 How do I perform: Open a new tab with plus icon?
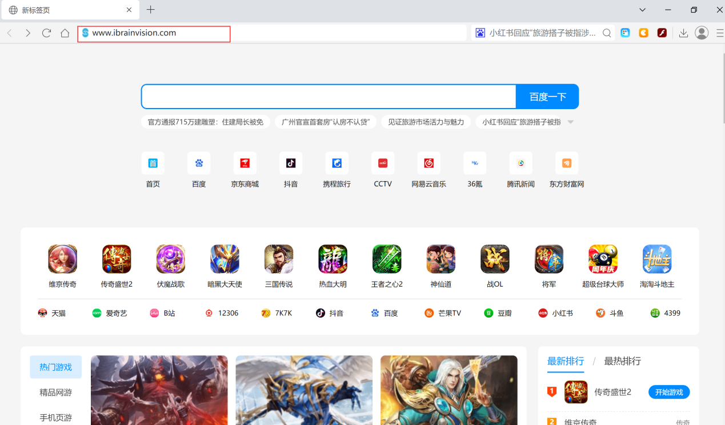(151, 10)
